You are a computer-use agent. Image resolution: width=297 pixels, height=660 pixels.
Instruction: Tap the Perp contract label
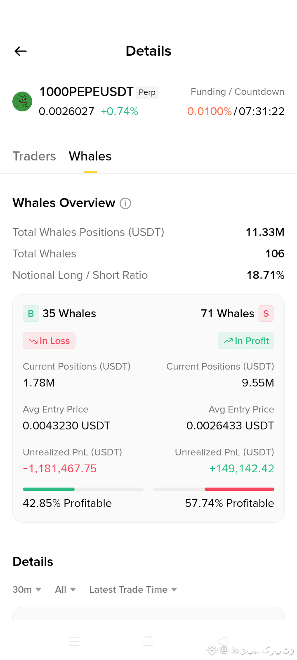147,92
